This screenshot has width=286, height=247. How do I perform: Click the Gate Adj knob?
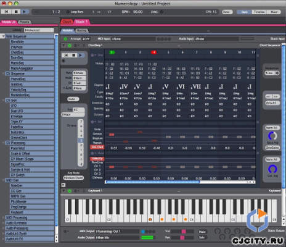point(272,136)
